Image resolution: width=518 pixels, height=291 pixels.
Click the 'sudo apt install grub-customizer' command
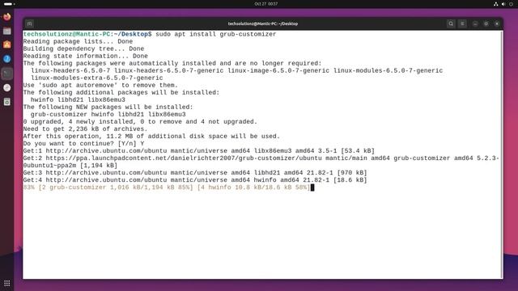click(x=216, y=34)
